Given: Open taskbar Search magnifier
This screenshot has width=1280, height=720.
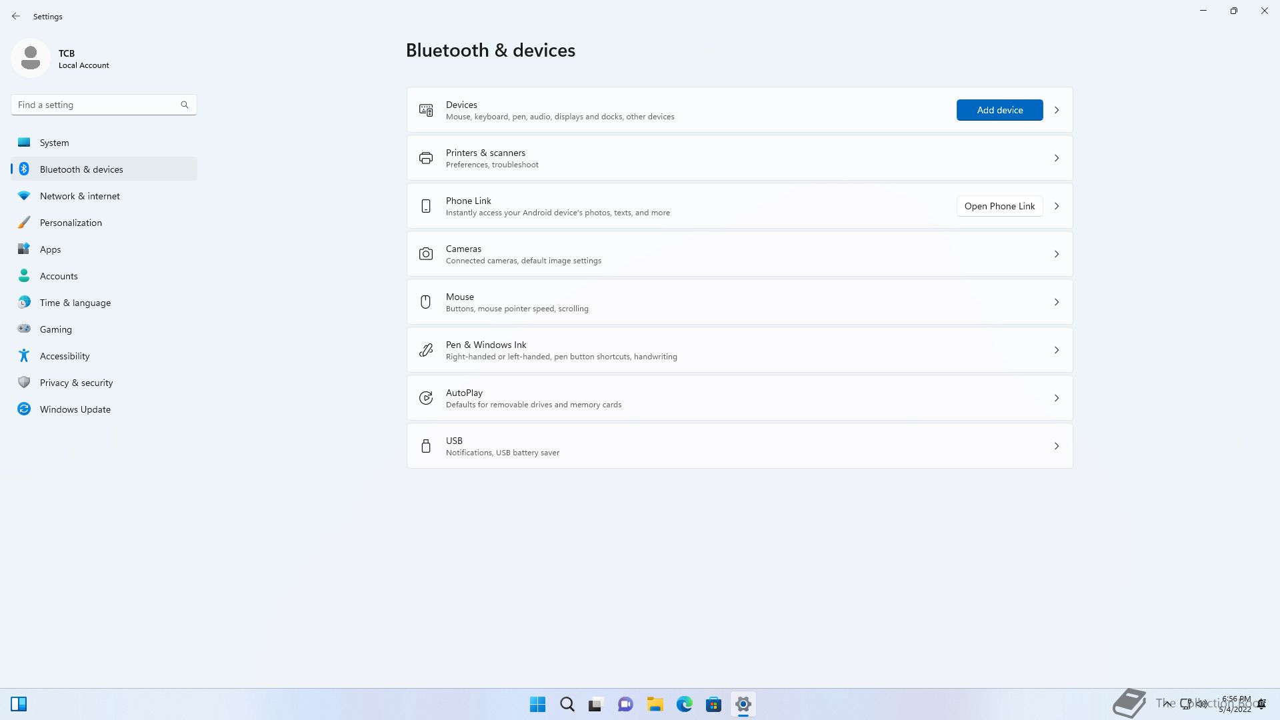Looking at the screenshot, I should coord(567,704).
